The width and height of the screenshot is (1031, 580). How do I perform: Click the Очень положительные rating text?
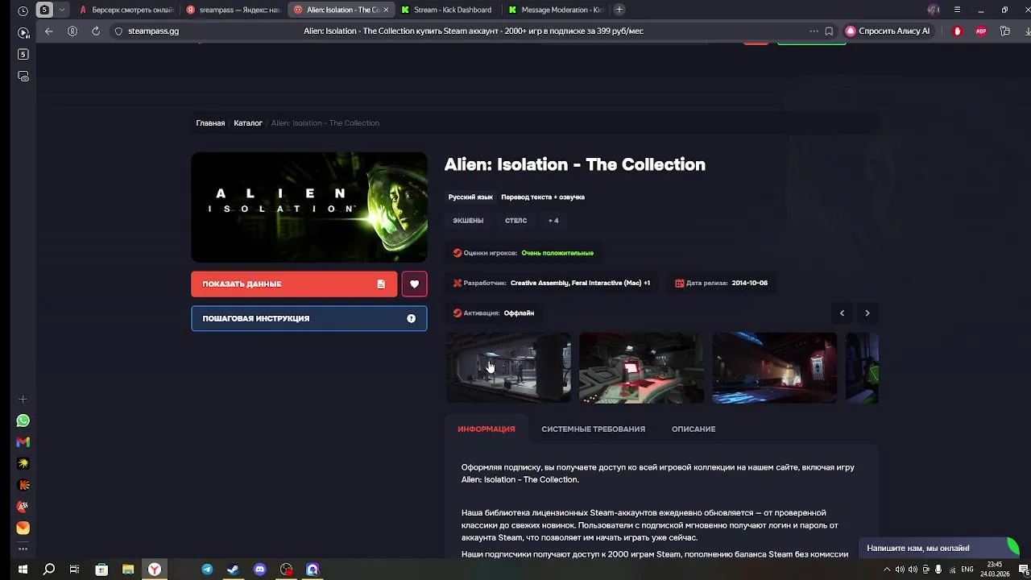[x=557, y=253]
